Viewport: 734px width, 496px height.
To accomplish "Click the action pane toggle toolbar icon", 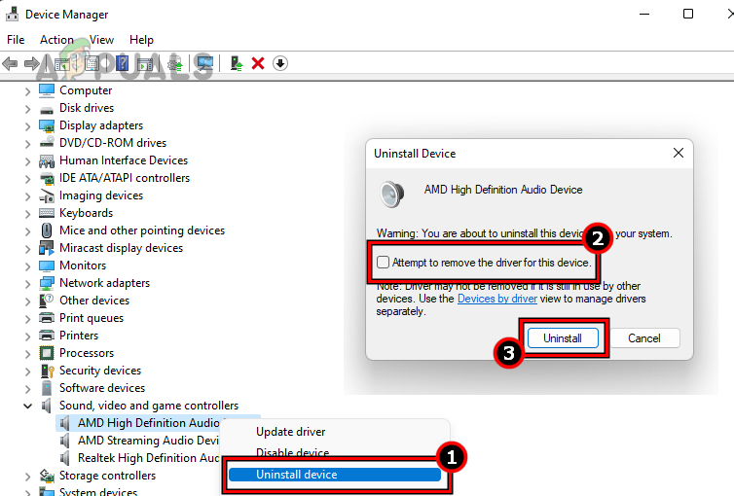I will coord(145,63).
